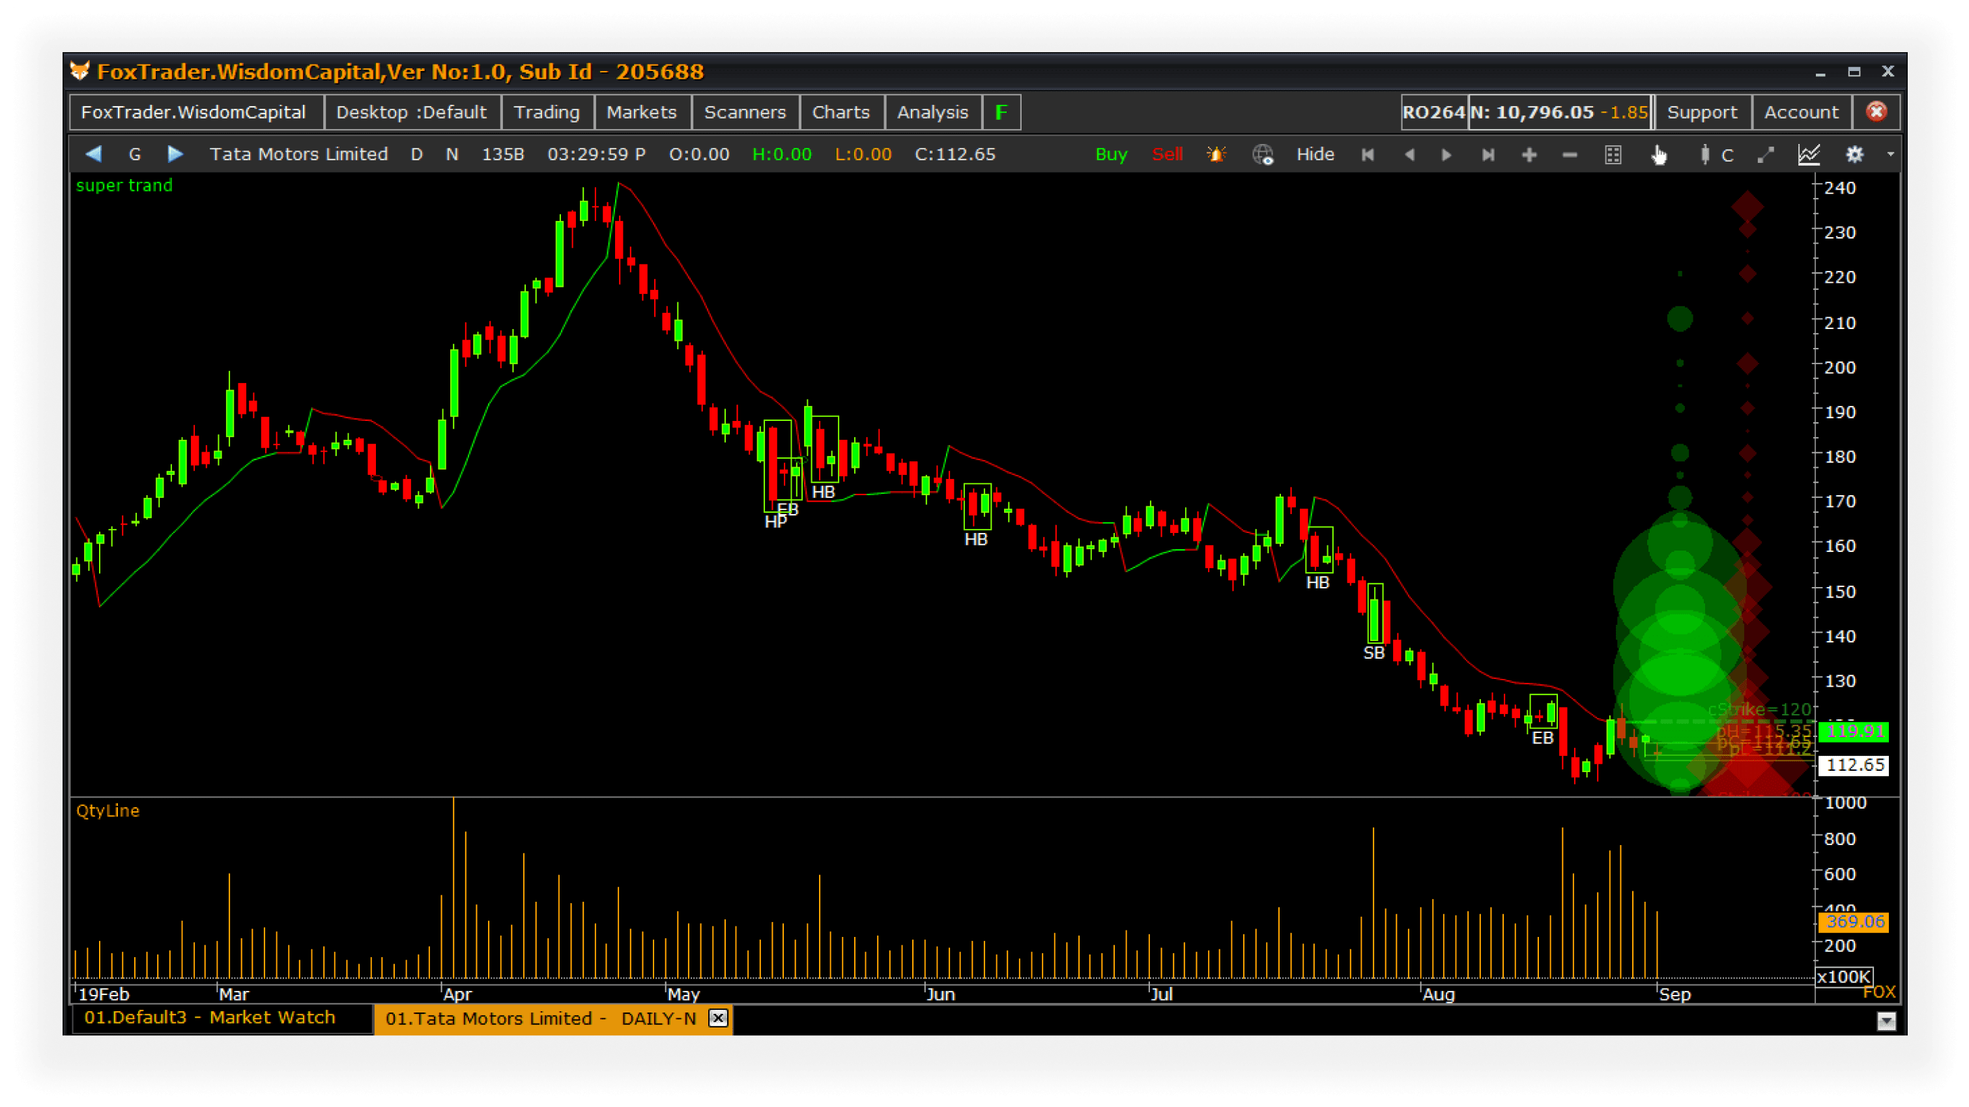Click the alert bell icon
1969x1107 pixels.
[x=1216, y=154]
